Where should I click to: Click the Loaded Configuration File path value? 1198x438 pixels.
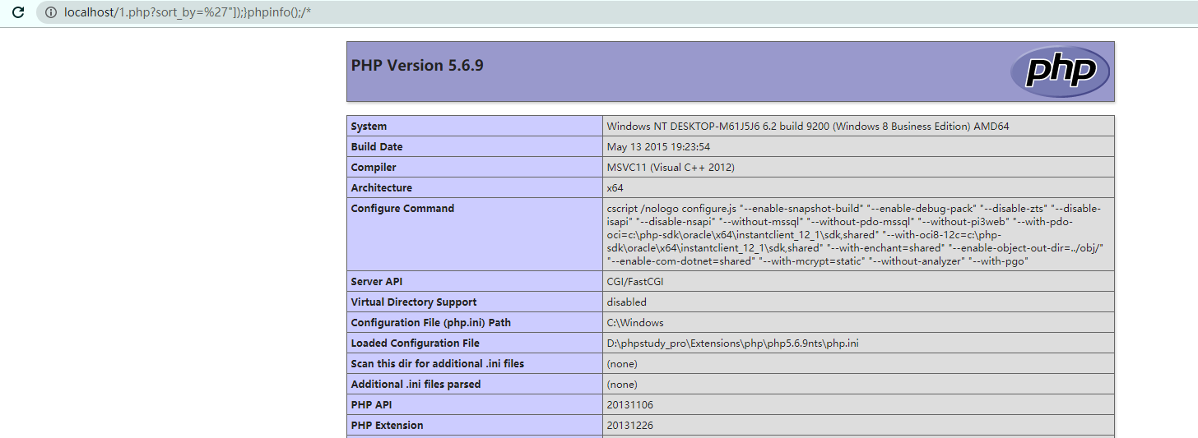pyautogui.click(x=732, y=343)
